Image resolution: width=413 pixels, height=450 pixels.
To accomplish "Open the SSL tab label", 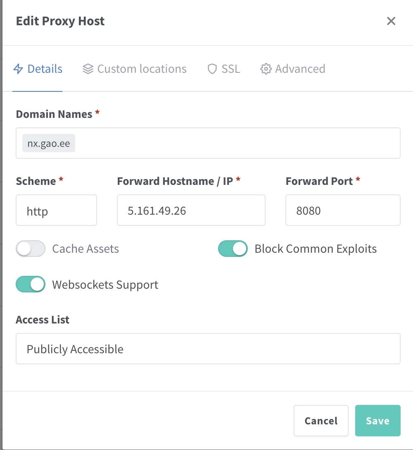I will [230, 69].
